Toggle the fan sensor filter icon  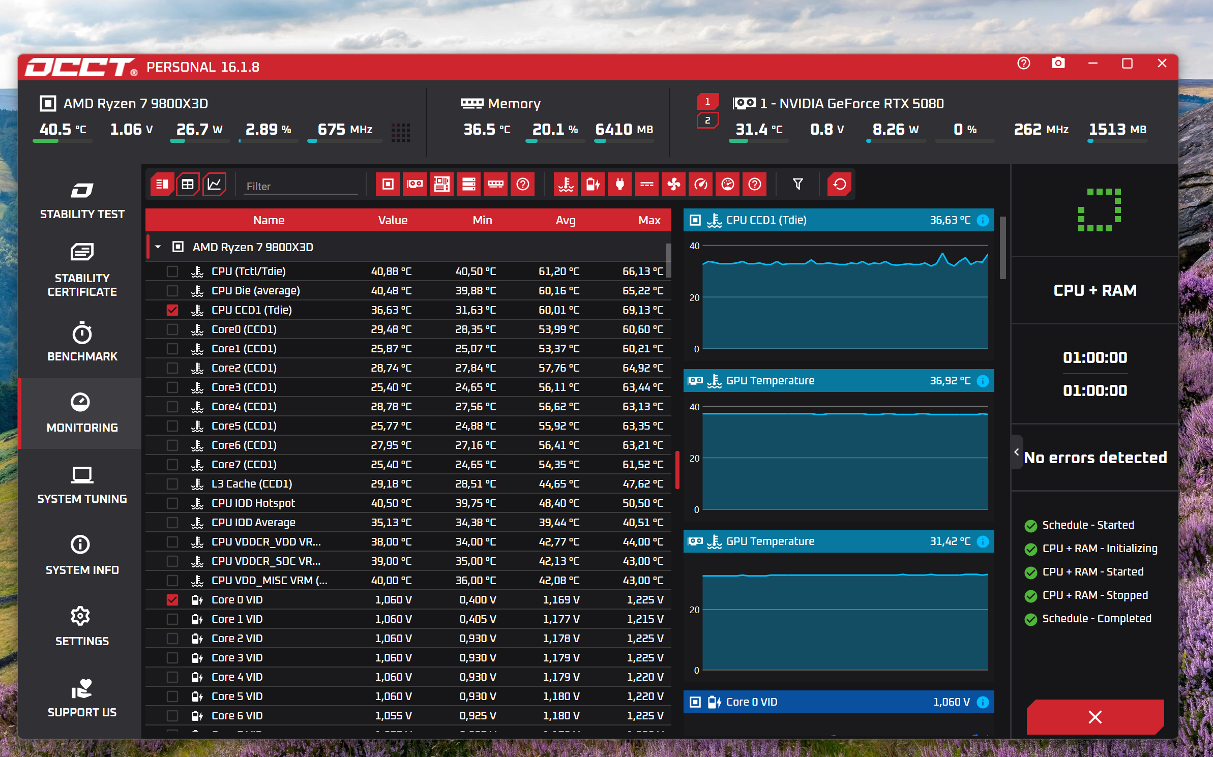(x=673, y=184)
